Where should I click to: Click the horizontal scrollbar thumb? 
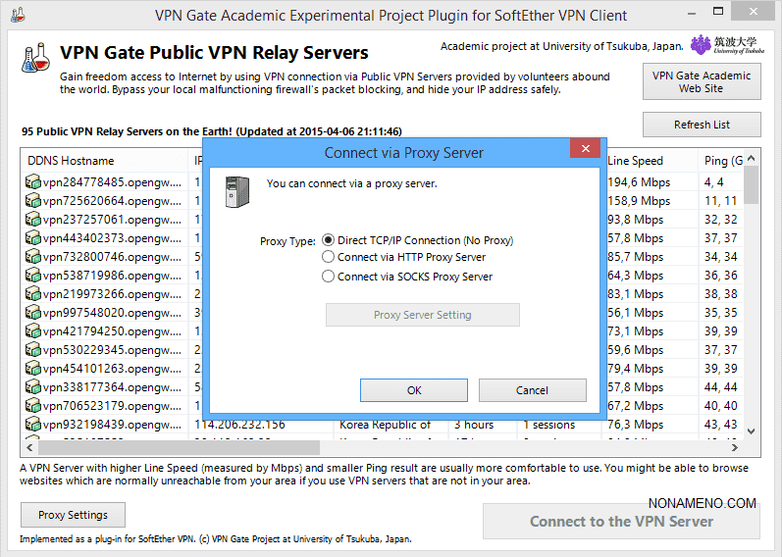point(179,448)
